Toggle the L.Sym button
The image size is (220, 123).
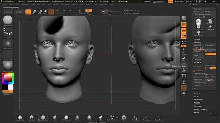click(x=184, y=42)
